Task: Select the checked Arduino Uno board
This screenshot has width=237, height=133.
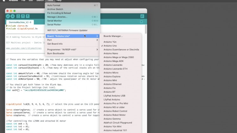Action: click(120, 46)
